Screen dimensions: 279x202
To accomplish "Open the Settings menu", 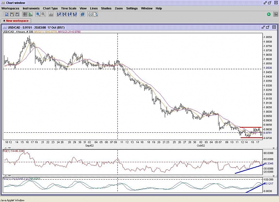I will 132,8.
